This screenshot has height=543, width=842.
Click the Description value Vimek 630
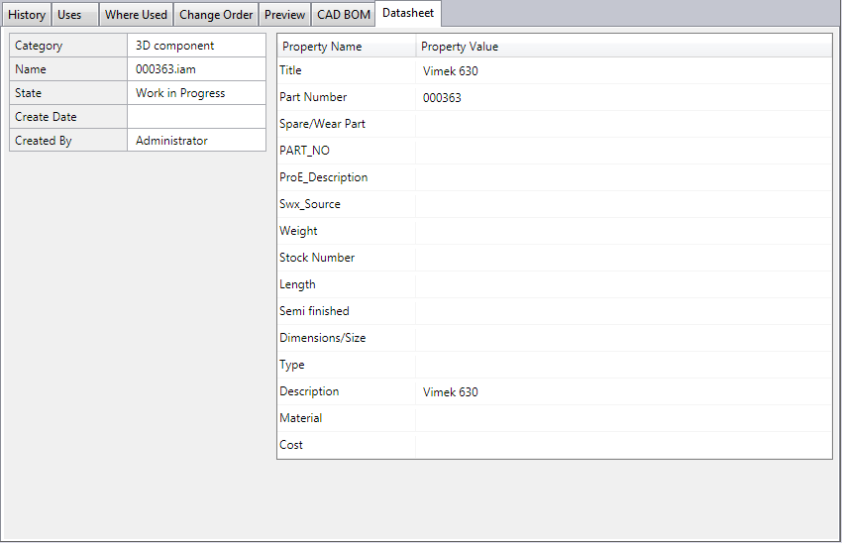click(x=450, y=392)
